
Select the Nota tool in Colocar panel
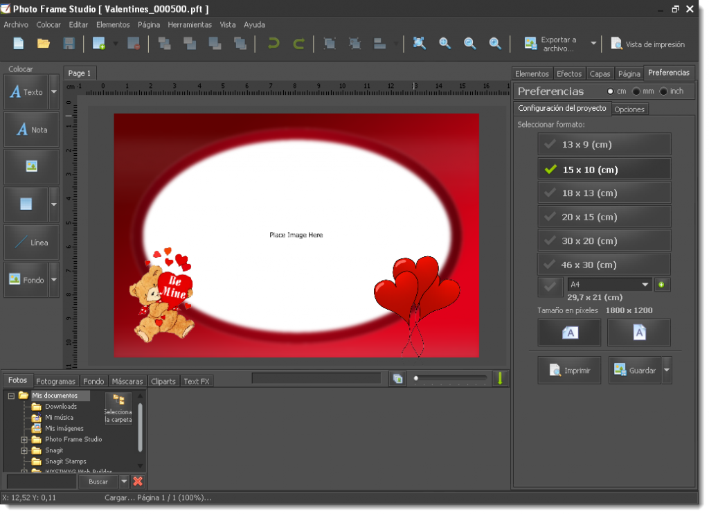[x=31, y=130]
